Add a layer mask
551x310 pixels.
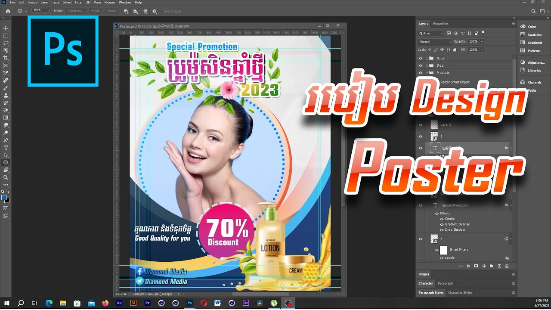pyautogui.click(x=476, y=266)
